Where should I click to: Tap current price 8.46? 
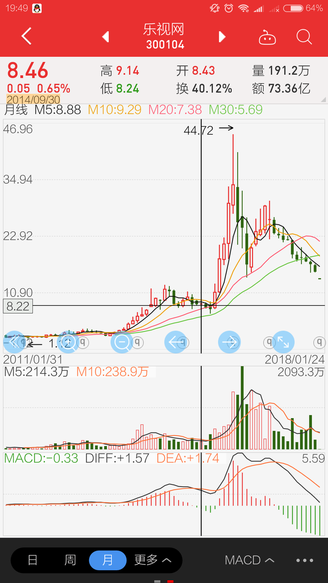[27, 71]
